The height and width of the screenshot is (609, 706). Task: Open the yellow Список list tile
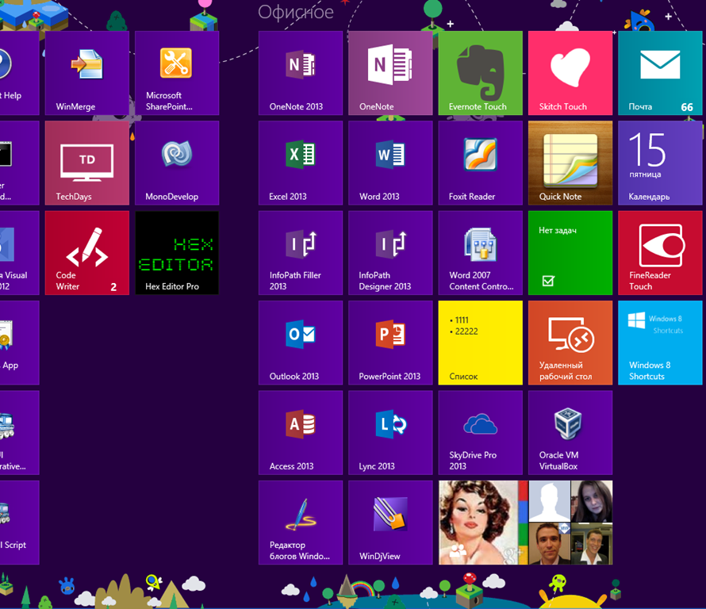pyautogui.click(x=481, y=343)
